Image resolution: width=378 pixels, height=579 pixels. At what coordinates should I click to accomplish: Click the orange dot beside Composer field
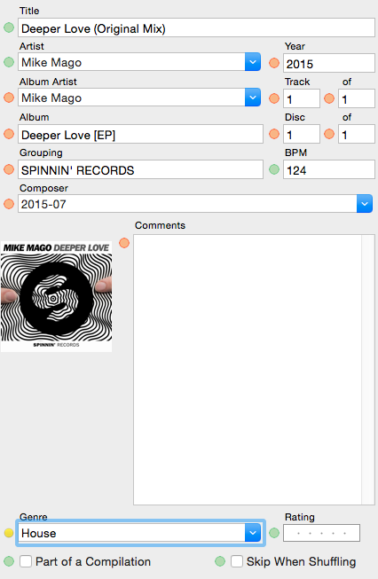(x=9, y=204)
